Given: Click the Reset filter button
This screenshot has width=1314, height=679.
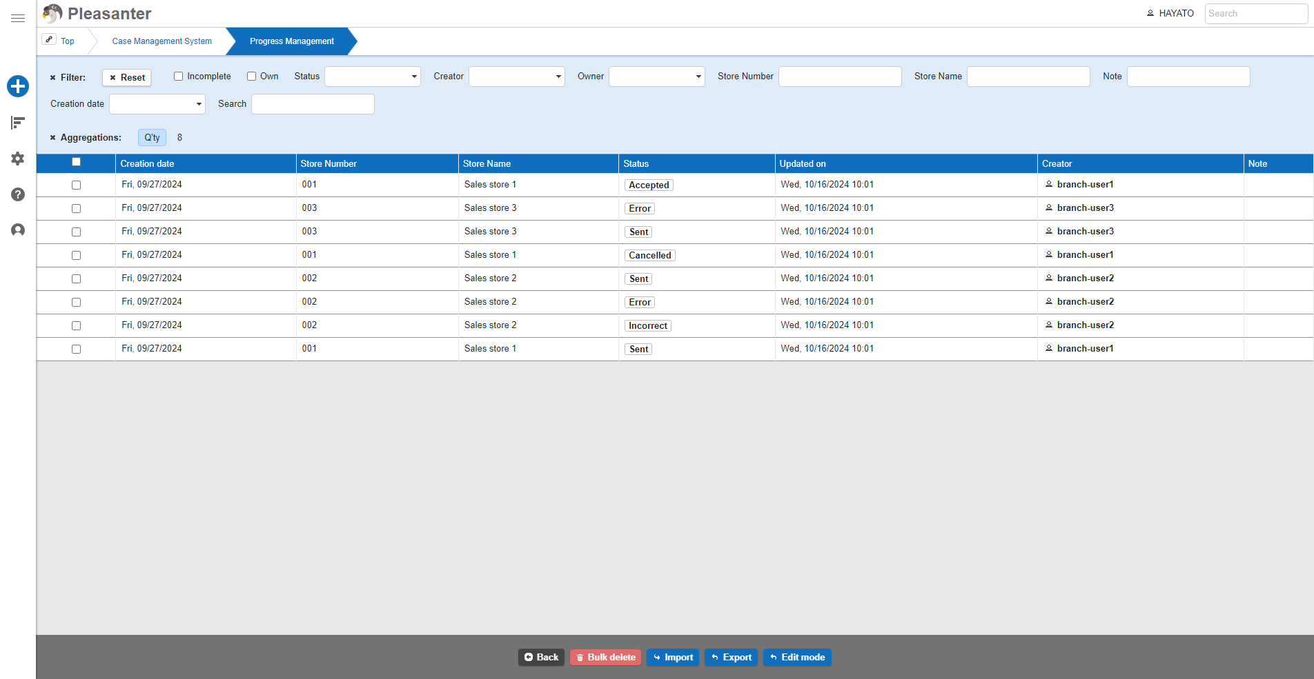Looking at the screenshot, I should coord(127,78).
